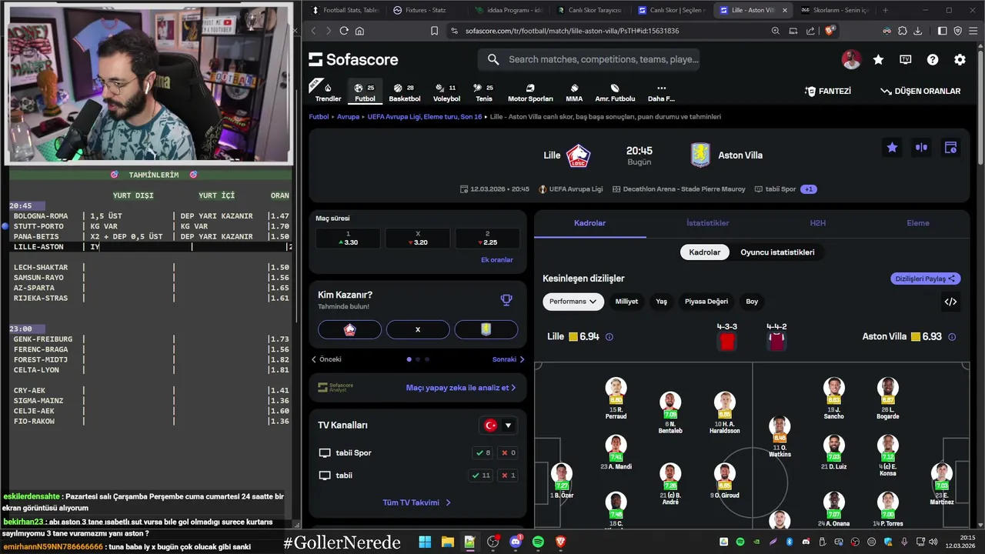Viewport: 985px width, 554px height.
Task: Open O. Giroud player marker on pitch
Action: (724, 480)
